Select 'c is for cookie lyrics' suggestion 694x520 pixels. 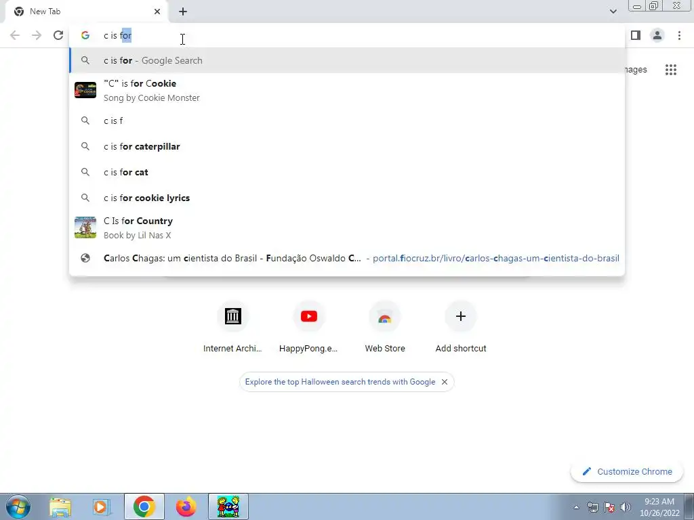pos(347,198)
